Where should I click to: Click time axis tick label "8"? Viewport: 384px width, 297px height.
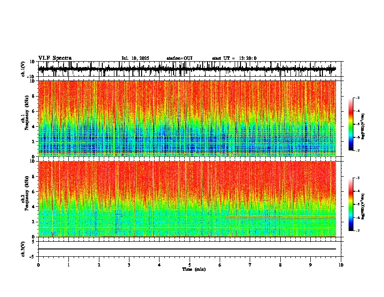[280, 265]
